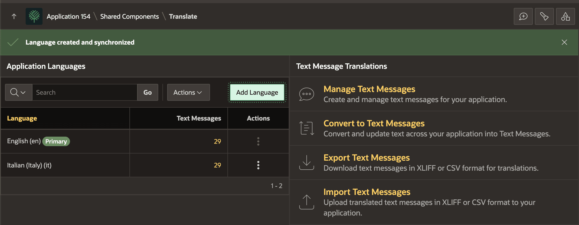Open the Export Text Messages link
This screenshot has height=225, width=579.
(x=367, y=158)
